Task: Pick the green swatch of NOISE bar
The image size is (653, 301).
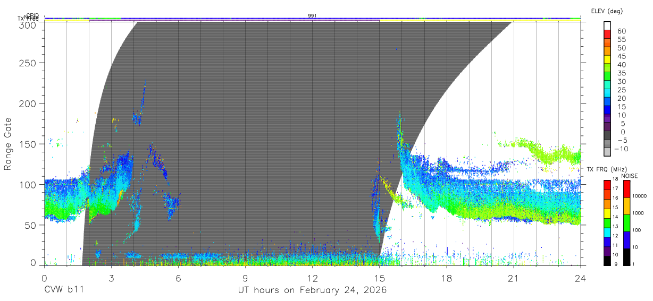Action: 627,223
